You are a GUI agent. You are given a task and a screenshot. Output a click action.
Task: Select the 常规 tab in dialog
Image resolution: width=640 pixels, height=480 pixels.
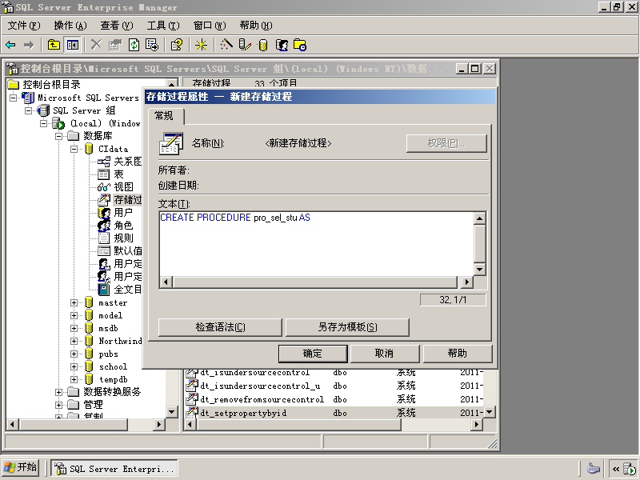[165, 116]
